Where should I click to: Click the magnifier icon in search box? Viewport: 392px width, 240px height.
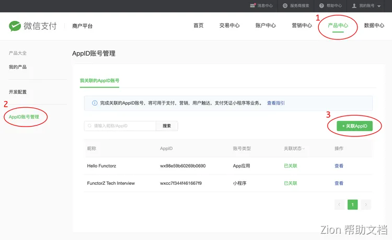click(x=89, y=125)
